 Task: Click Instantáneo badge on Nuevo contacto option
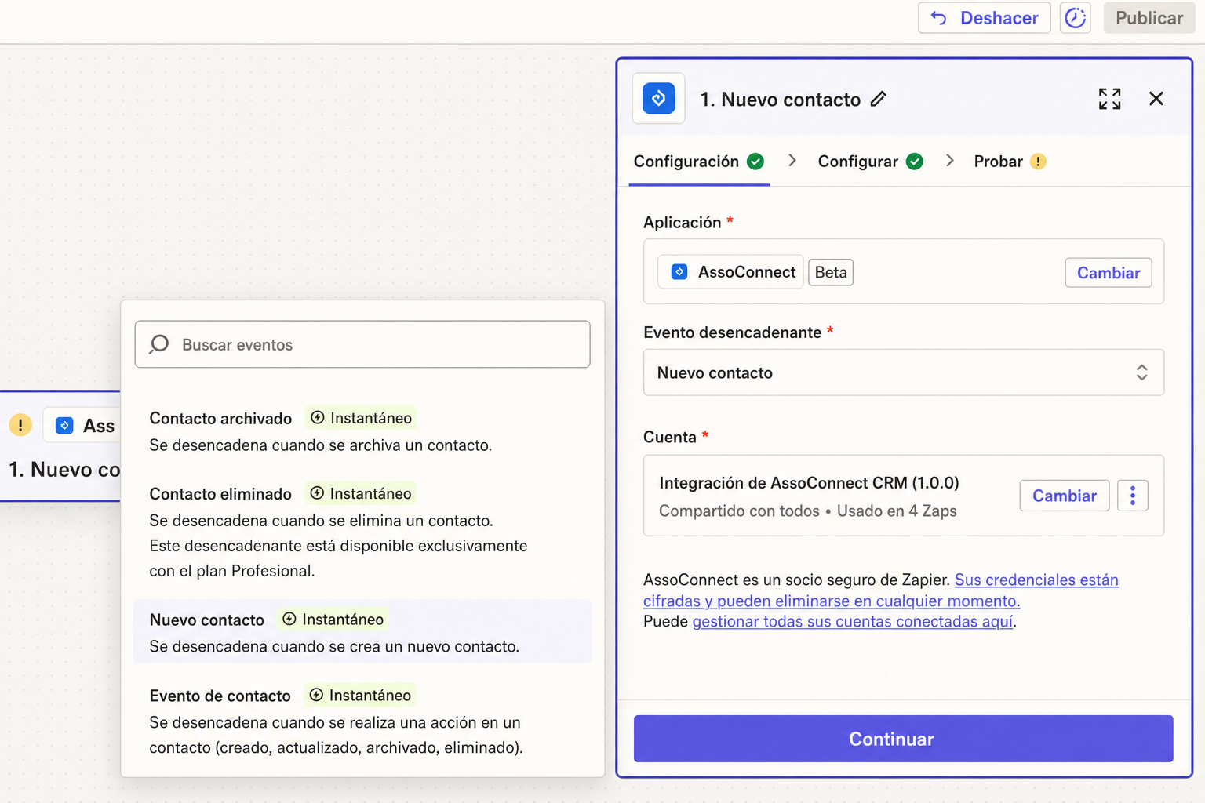pyautogui.click(x=333, y=620)
